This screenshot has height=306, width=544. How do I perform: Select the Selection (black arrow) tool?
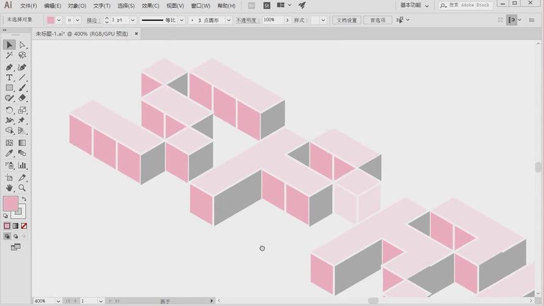tap(9, 45)
